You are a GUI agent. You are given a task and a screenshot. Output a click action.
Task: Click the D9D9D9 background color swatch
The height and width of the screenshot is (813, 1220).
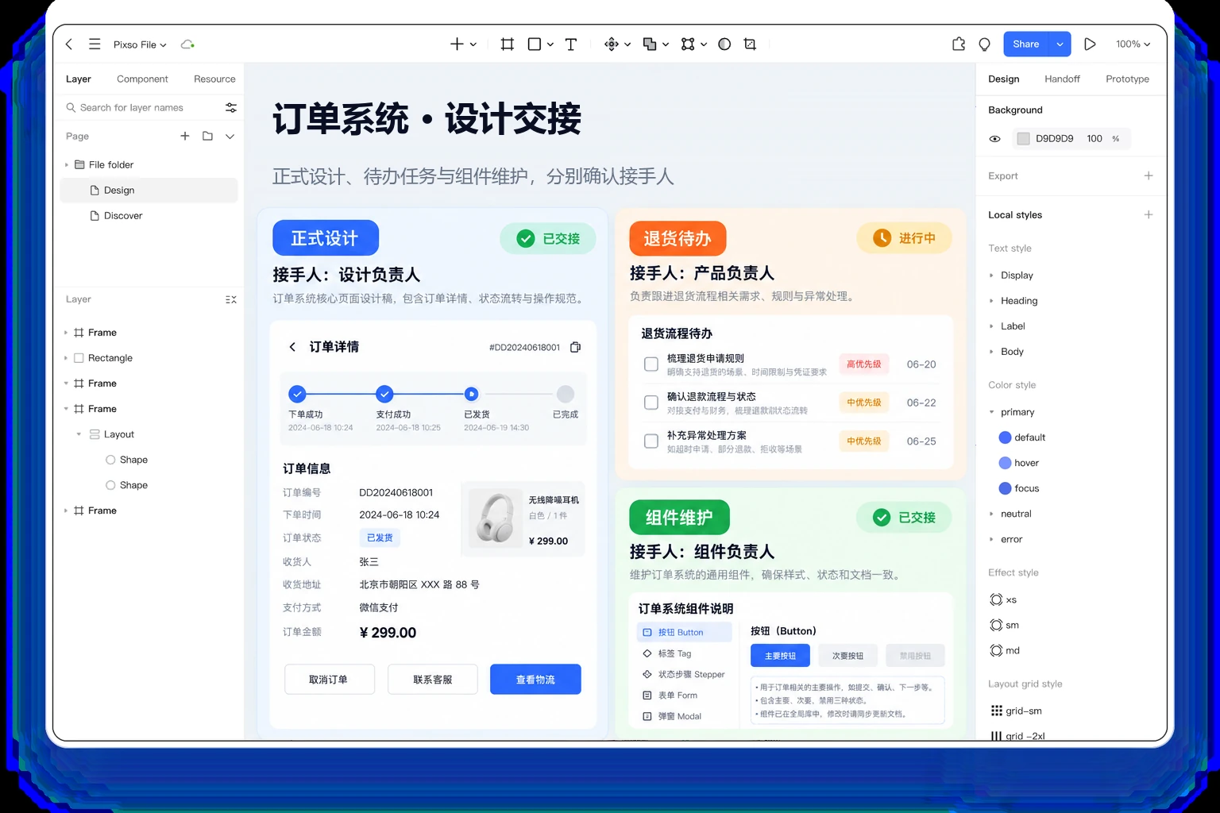point(1023,139)
